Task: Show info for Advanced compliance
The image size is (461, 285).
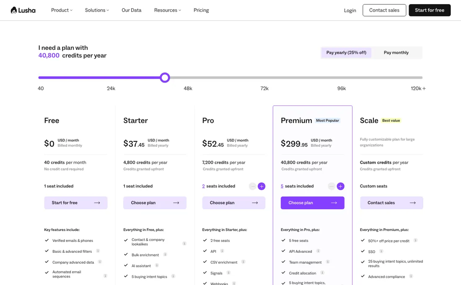Action: click(411, 276)
